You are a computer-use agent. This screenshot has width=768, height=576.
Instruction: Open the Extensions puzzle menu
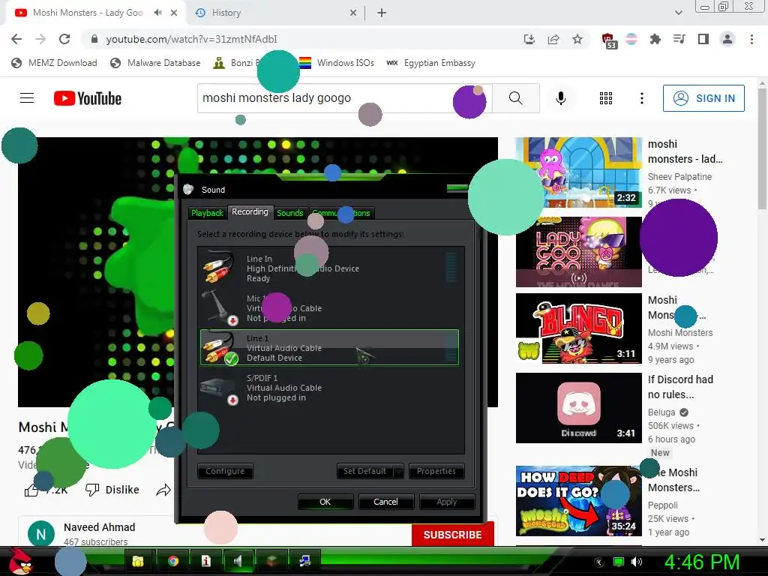[655, 39]
